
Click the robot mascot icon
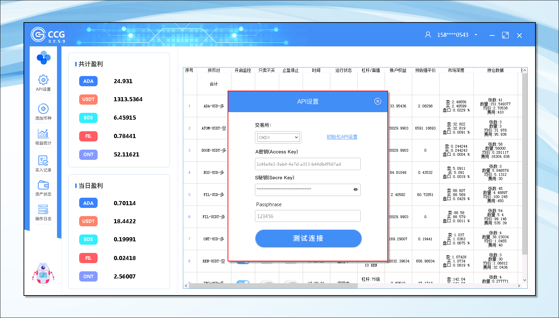pos(43,273)
